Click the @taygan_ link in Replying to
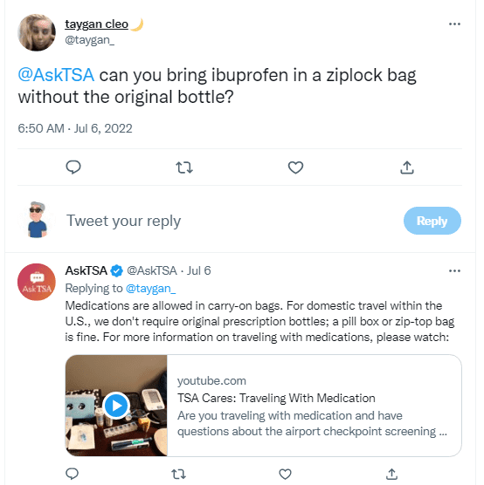484x485 pixels. click(x=150, y=288)
